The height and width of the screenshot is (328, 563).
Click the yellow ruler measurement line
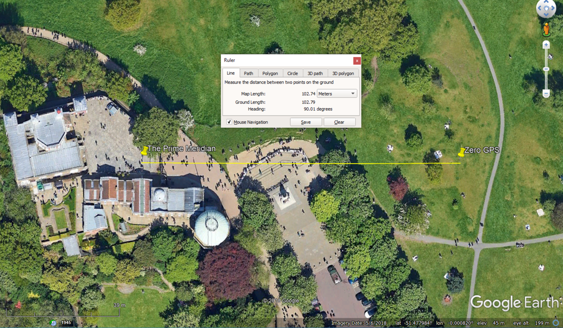301,163
